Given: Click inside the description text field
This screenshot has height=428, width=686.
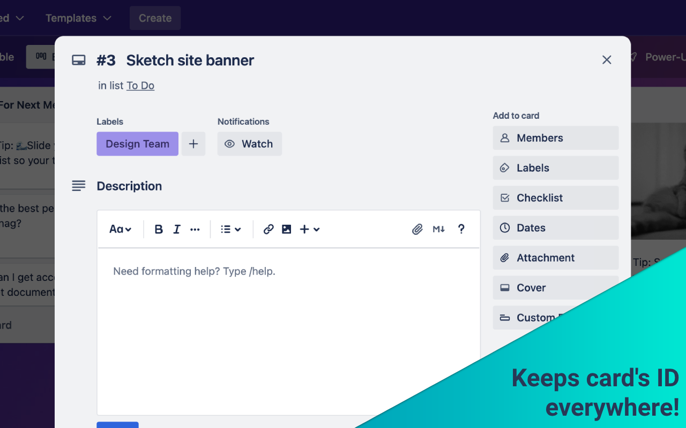Looking at the screenshot, I should [288, 300].
